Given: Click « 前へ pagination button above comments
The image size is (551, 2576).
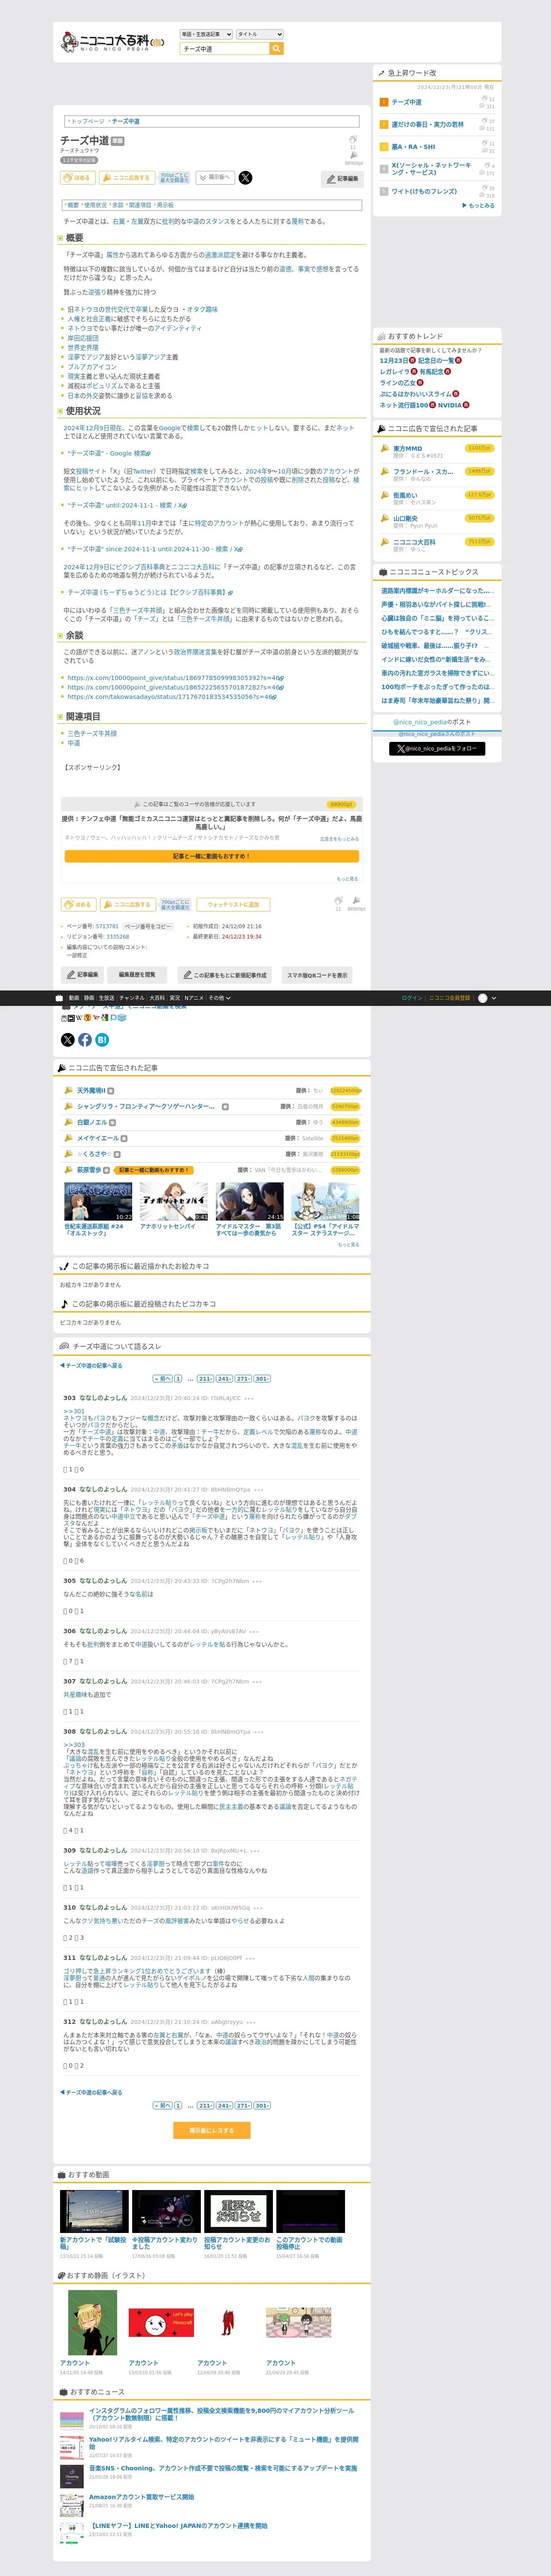Looking at the screenshot, I should pos(162,1379).
